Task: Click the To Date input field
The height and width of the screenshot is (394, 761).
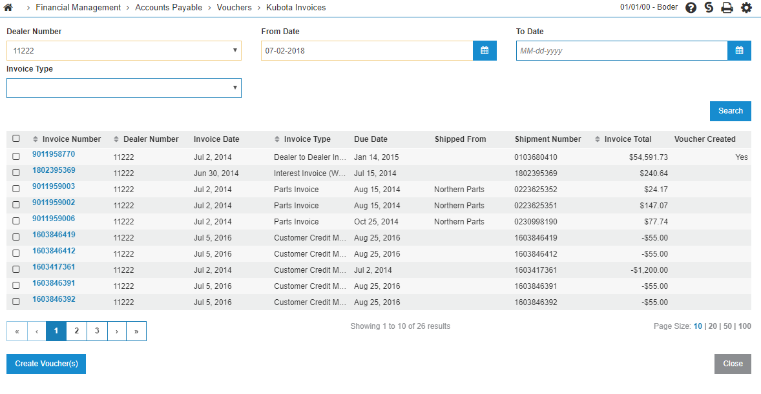Action: 621,51
